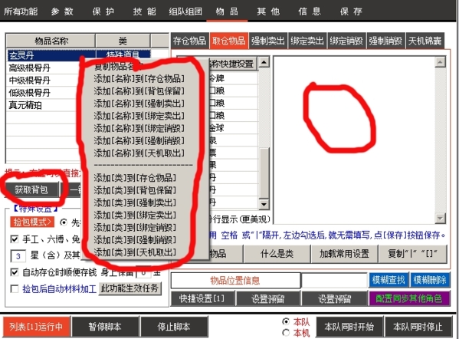
Task: Choose 添加[名称]到[绑定卖出] menu entry
Action: [139, 116]
